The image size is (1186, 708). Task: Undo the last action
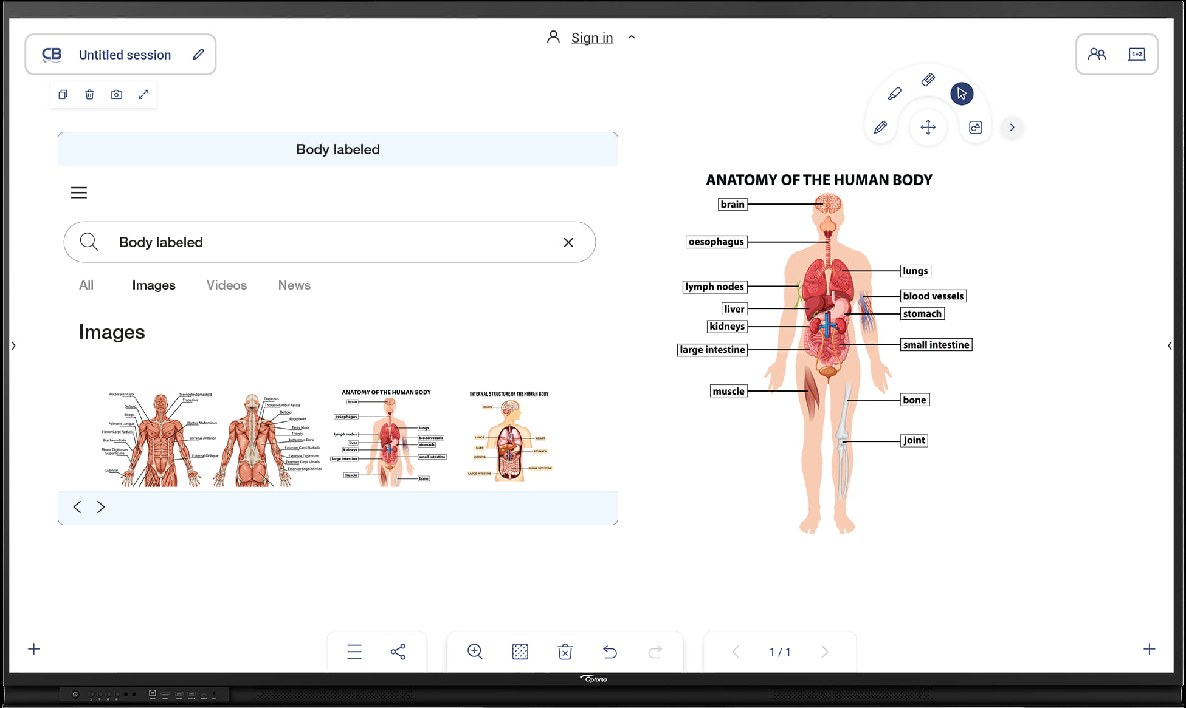610,652
